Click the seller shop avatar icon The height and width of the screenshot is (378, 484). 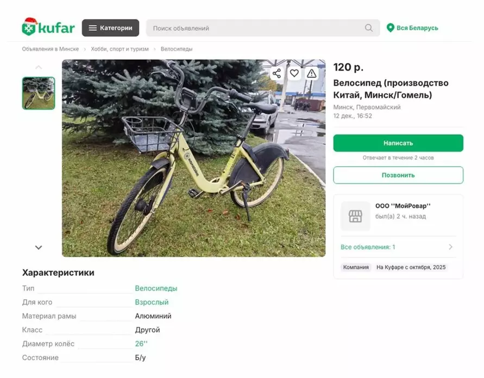click(355, 216)
